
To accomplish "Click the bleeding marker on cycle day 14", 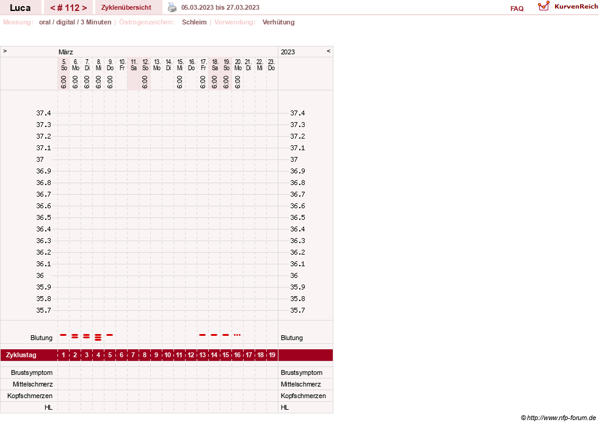I will click(214, 335).
